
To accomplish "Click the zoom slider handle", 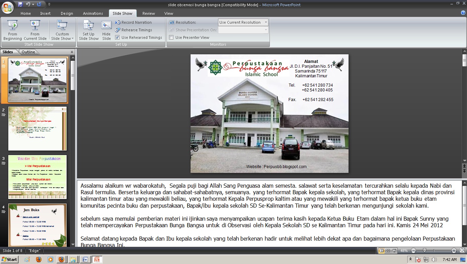I will pos(425,251).
